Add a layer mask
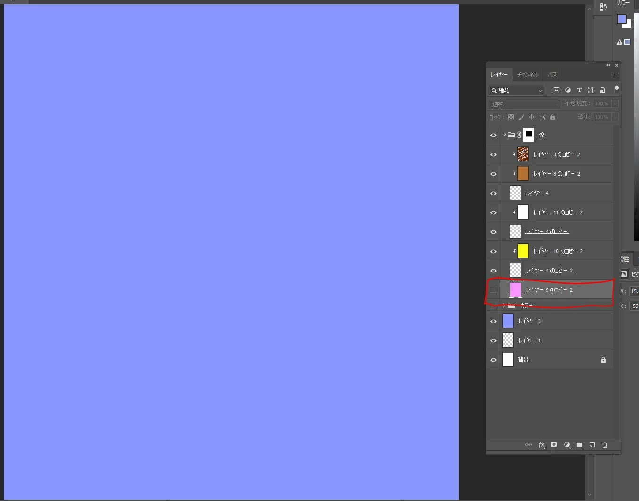This screenshot has width=639, height=501. click(x=554, y=445)
